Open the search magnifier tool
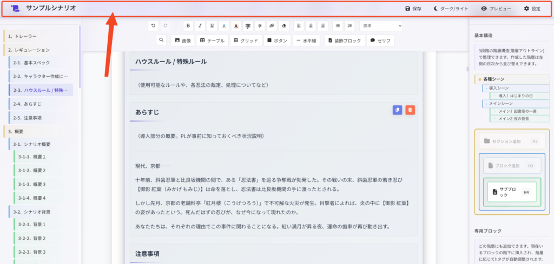Image resolution: width=554 pixels, height=264 pixels. [161, 40]
